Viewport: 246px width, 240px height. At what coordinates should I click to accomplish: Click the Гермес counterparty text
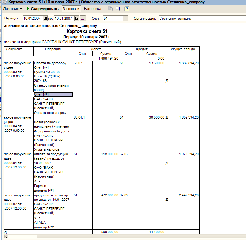(x=40, y=186)
